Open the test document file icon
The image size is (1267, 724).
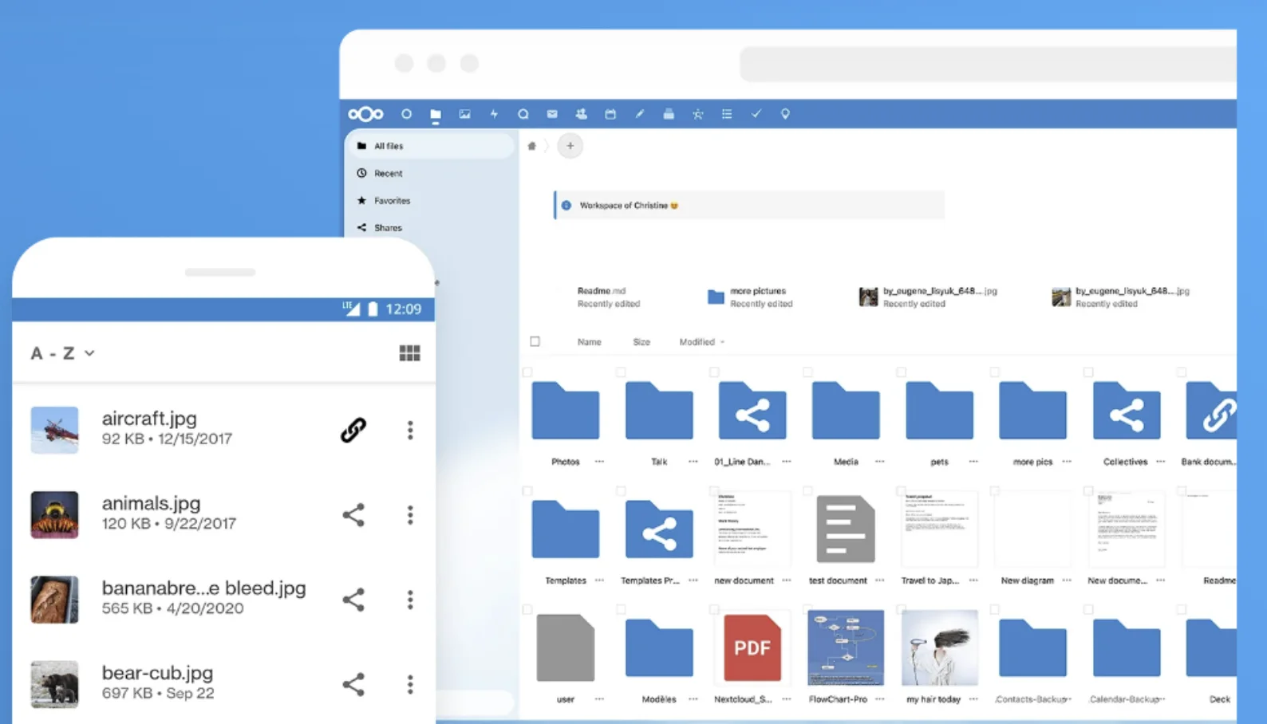pos(846,529)
